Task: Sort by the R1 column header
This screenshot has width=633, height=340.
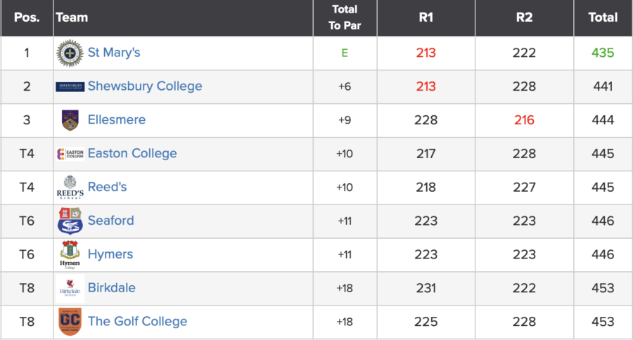Action: tap(426, 18)
